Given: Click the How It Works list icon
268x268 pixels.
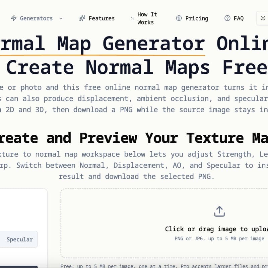Looking at the screenshot, I should click(x=133, y=18).
